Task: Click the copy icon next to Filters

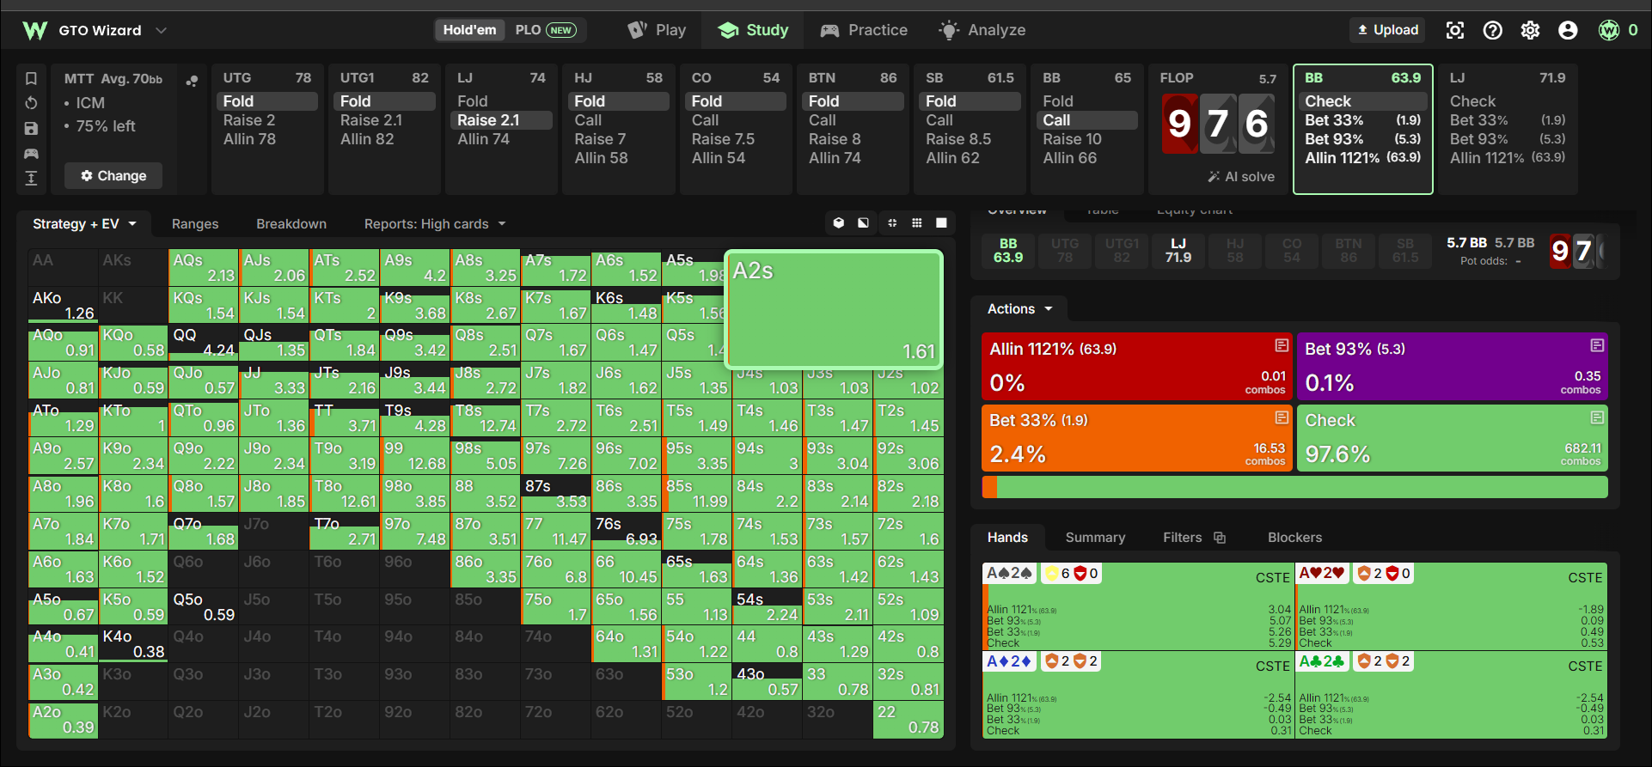Action: pos(1220,538)
